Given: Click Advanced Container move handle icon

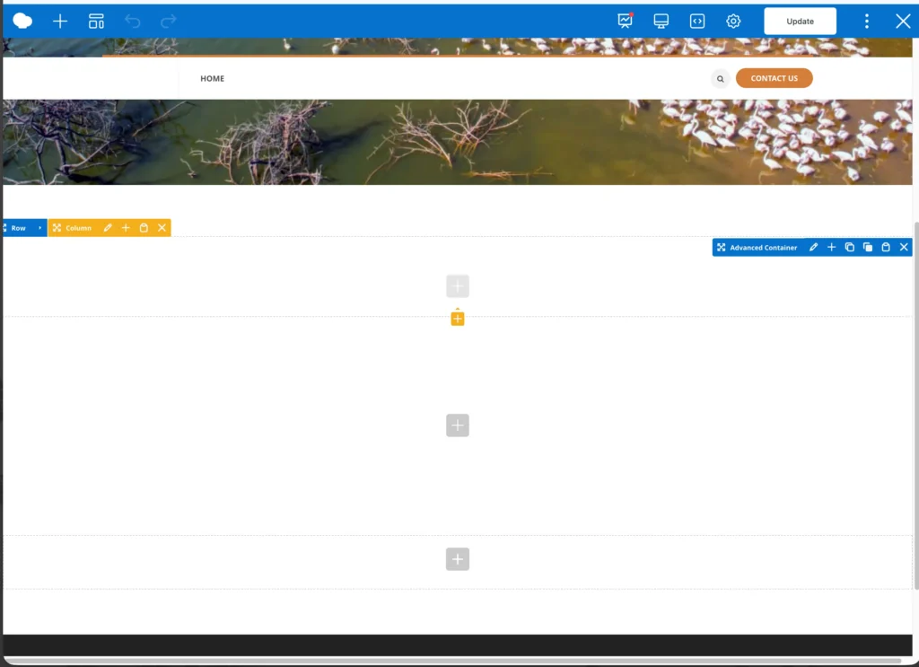Looking at the screenshot, I should click(x=721, y=248).
